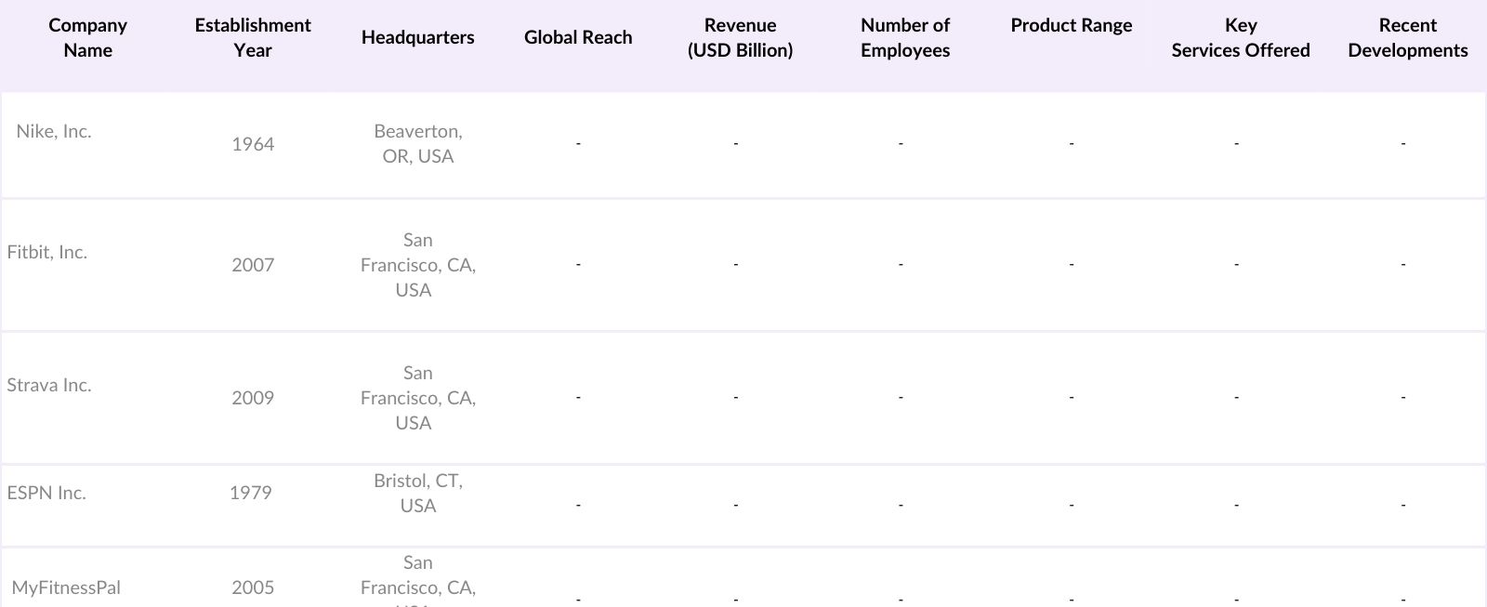Click the Fitbit, Inc. company cell
This screenshot has height=607, width=1487.
click(47, 252)
